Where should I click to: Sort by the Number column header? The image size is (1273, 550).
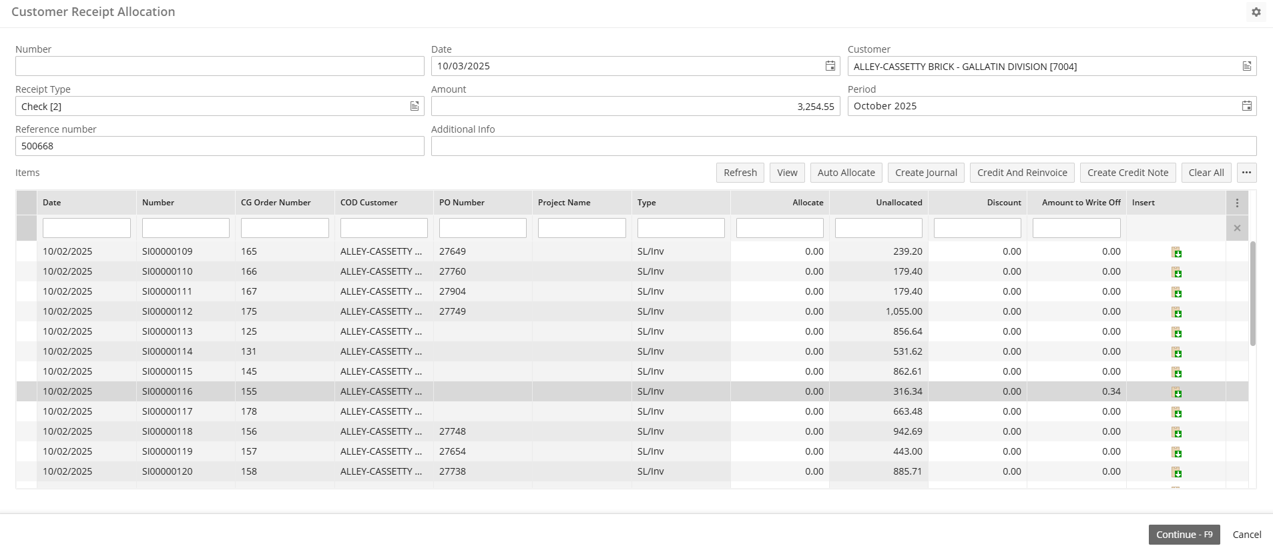click(158, 203)
